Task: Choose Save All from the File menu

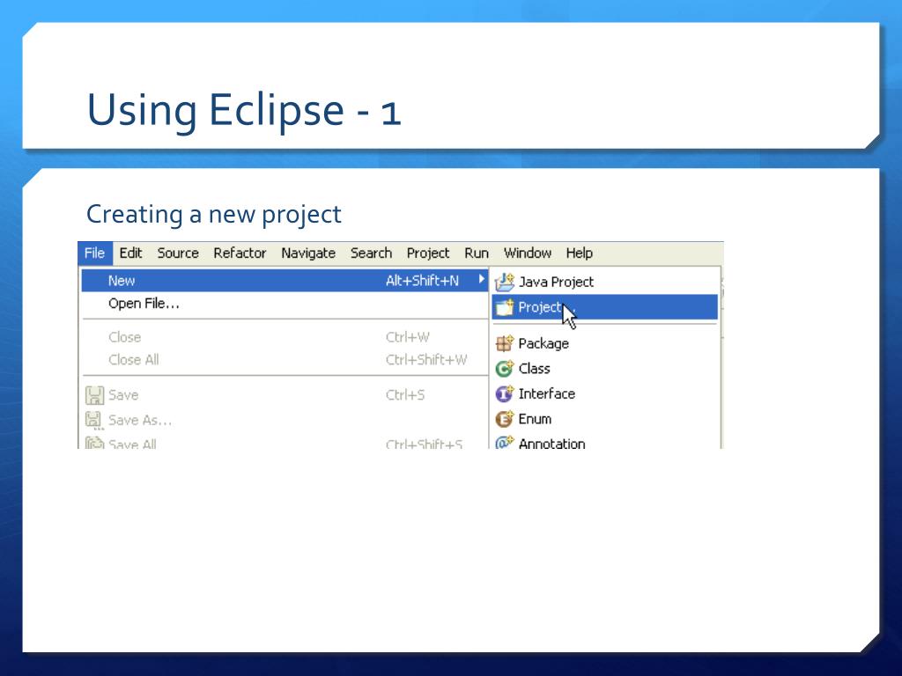Action: pyautogui.click(x=285, y=444)
